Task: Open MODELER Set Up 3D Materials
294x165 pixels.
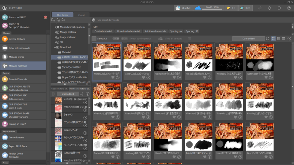Action: 23,26
